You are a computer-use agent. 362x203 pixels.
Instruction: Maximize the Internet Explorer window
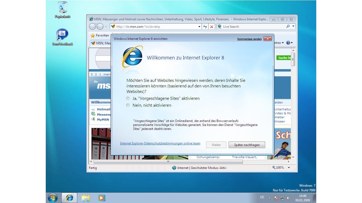coord(282,19)
